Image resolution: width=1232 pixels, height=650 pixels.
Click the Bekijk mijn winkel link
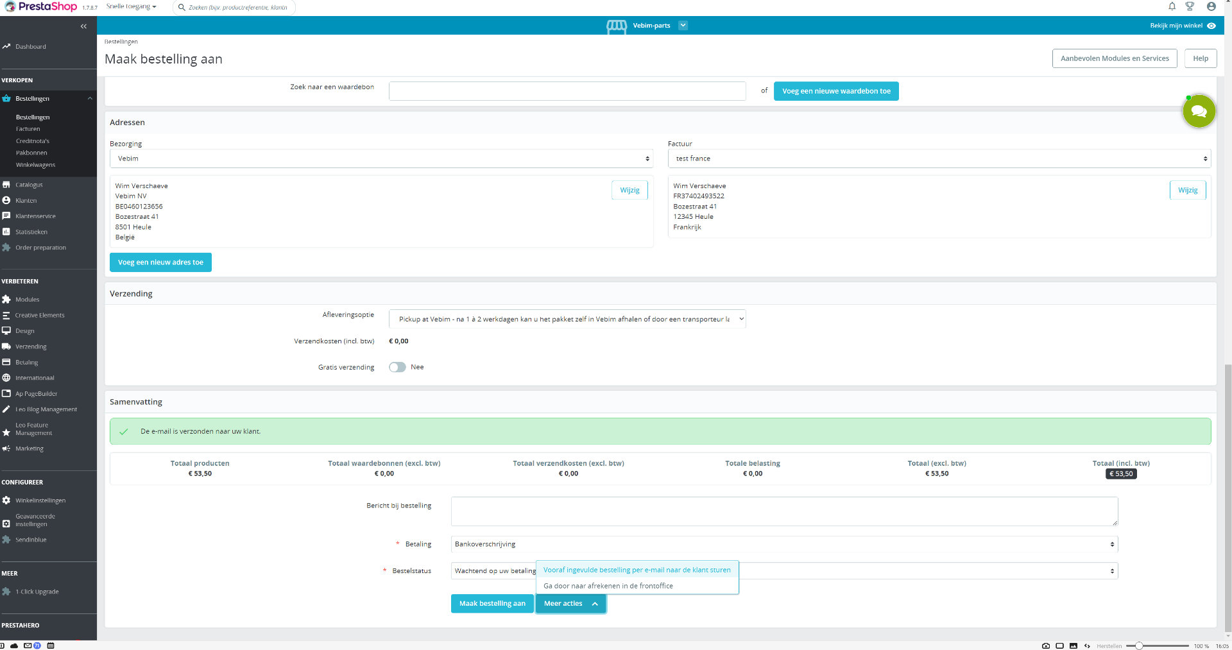[x=1176, y=26]
